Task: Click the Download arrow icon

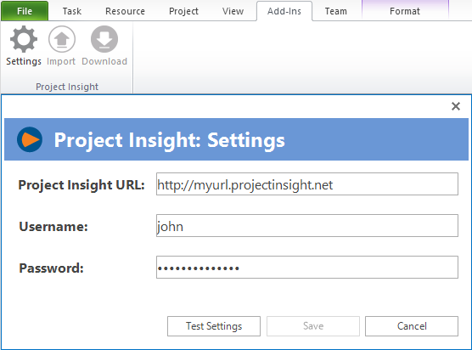Action: click(104, 39)
